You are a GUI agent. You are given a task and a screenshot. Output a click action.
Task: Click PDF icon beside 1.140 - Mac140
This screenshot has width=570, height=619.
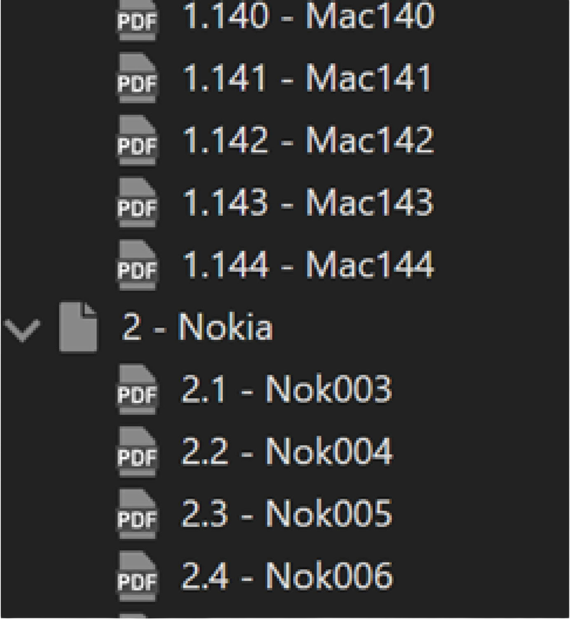pos(136,19)
